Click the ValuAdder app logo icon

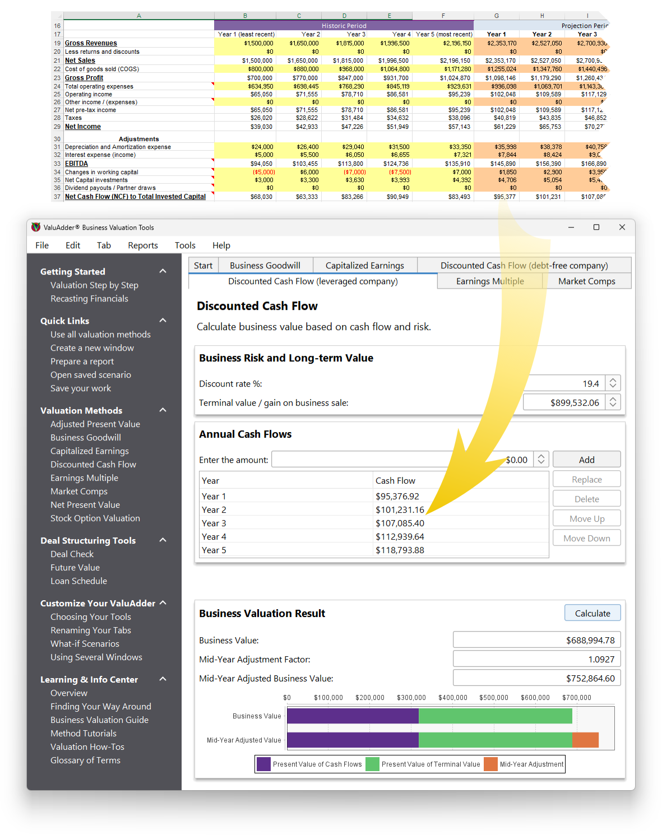pos(36,227)
